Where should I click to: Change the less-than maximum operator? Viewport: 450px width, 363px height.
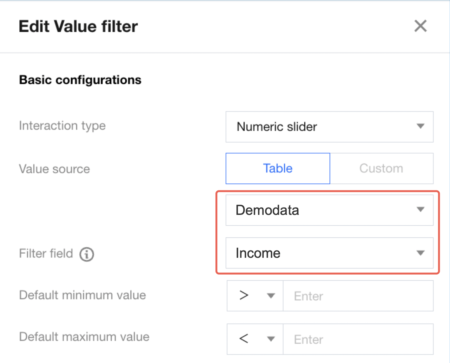[x=255, y=339]
